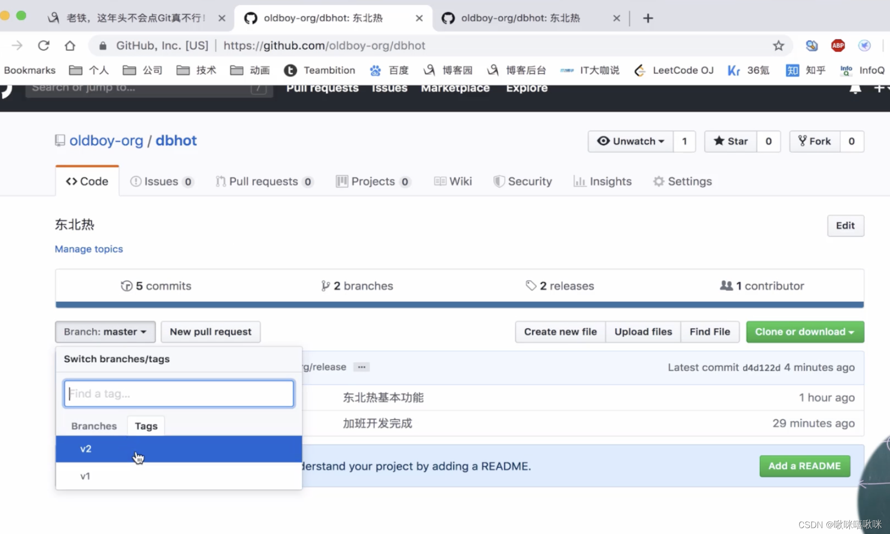Switch to the Code tab
The image size is (890, 534).
(x=87, y=181)
